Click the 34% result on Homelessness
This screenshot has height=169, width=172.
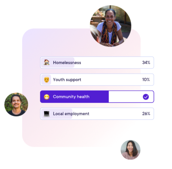[x=146, y=63]
